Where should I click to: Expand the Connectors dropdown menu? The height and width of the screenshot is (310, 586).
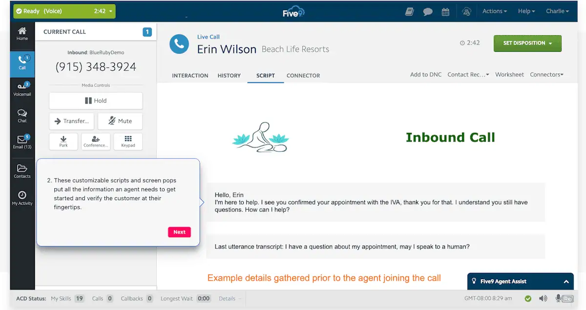(546, 75)
